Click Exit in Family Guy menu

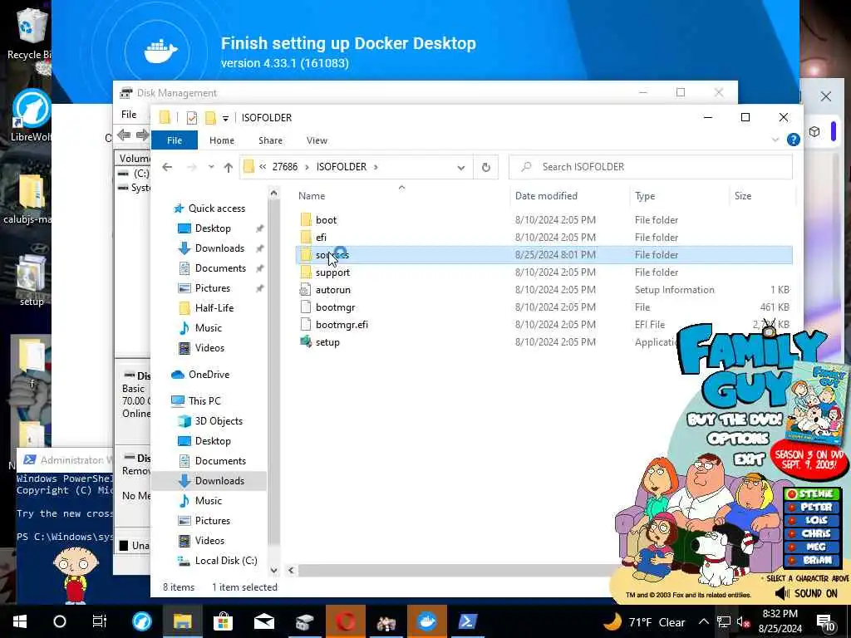749,459
